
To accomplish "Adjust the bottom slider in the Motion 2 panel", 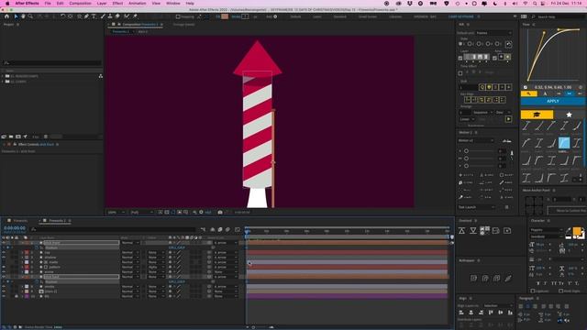I will (467, 166).
